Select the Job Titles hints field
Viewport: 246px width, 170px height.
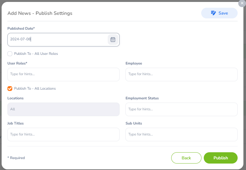[63, 135]
